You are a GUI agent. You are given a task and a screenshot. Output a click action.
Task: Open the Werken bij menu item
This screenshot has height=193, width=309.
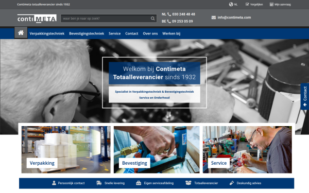(171, 33)
